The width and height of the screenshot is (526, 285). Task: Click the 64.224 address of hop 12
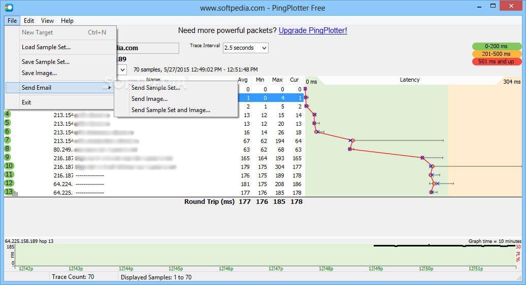(x=63, y=184)
